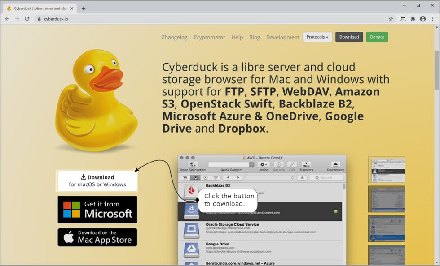This screenshot has height=266, width=440.
Task: Click the capture icon beside the bookmark star
Action: click(x=403, y=19)
